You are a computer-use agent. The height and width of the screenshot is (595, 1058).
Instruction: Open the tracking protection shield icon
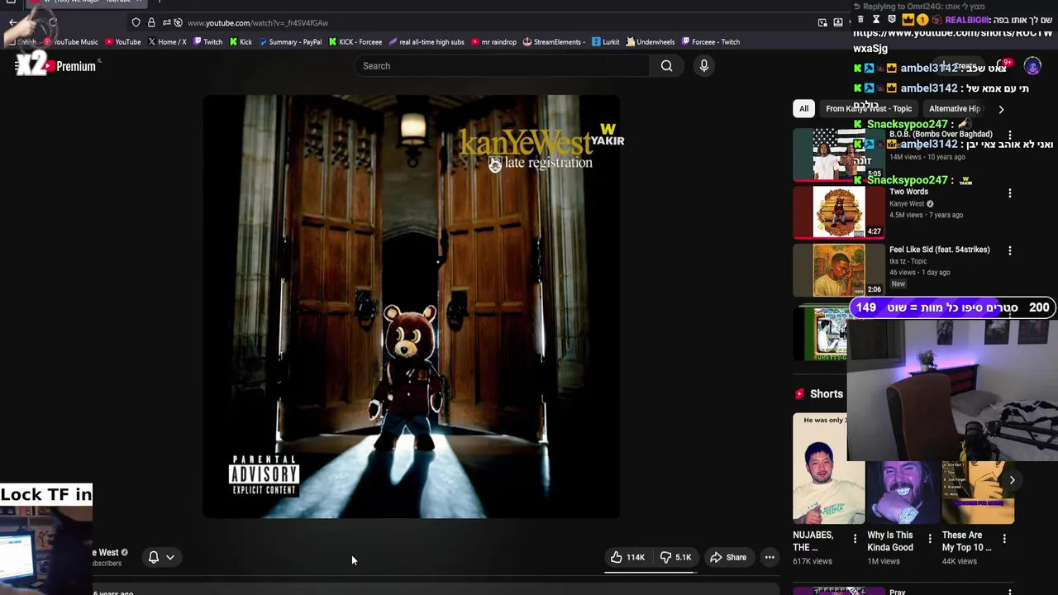pos(136,22)
